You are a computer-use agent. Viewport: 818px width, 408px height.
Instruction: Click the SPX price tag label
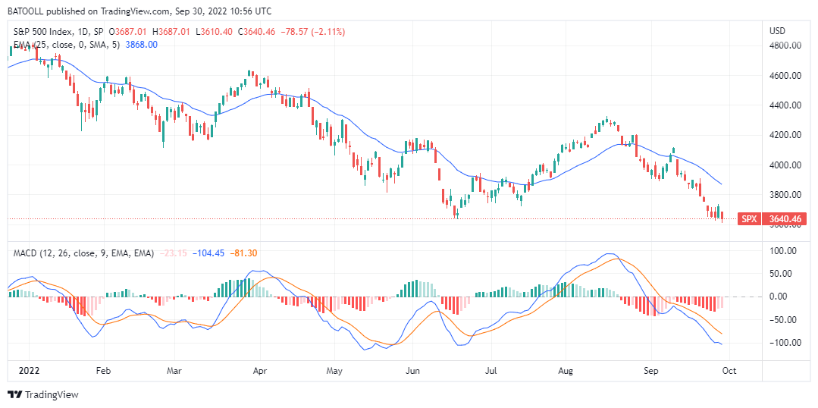point(749,219)
